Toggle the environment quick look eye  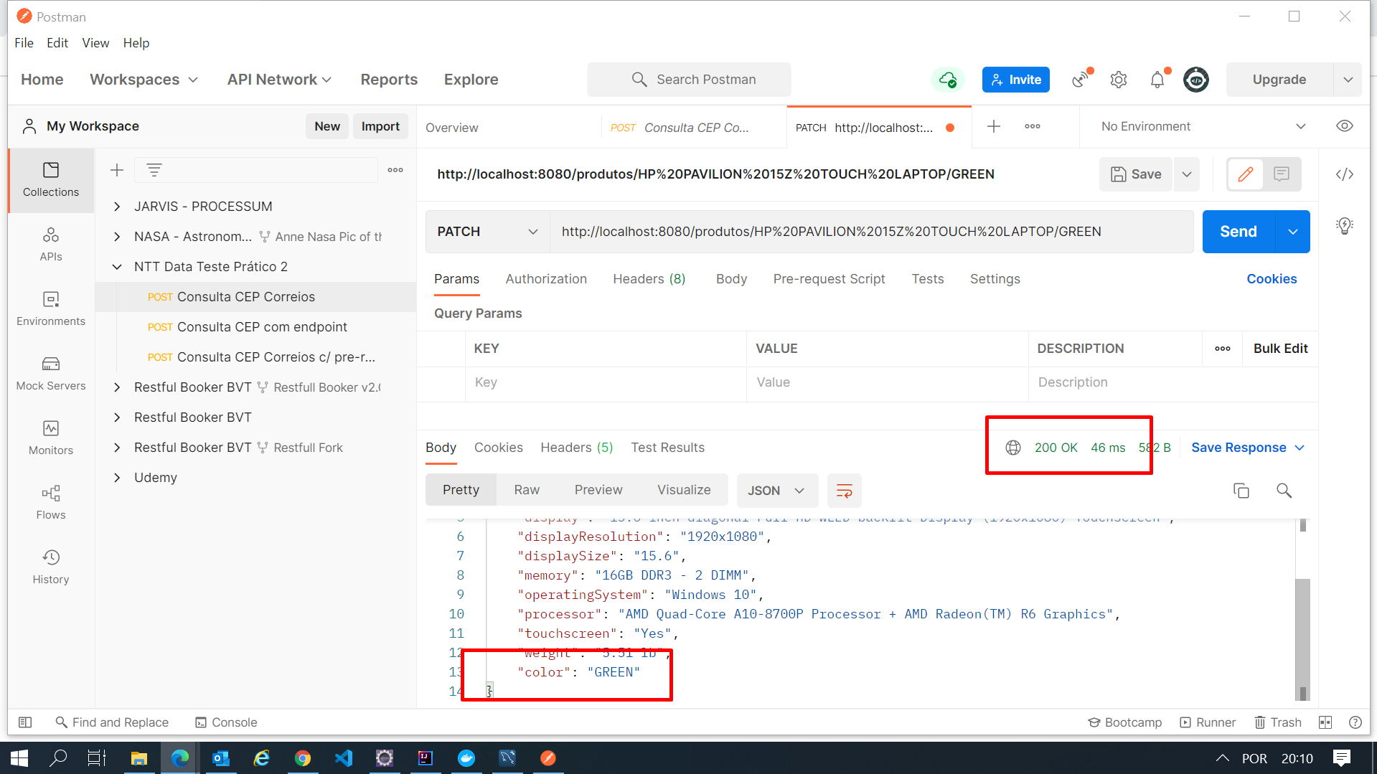1345,126
